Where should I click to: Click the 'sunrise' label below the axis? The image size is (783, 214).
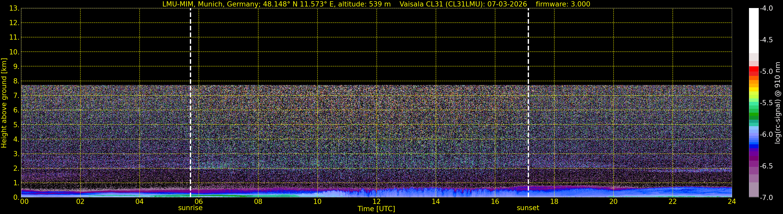[190, 208]
